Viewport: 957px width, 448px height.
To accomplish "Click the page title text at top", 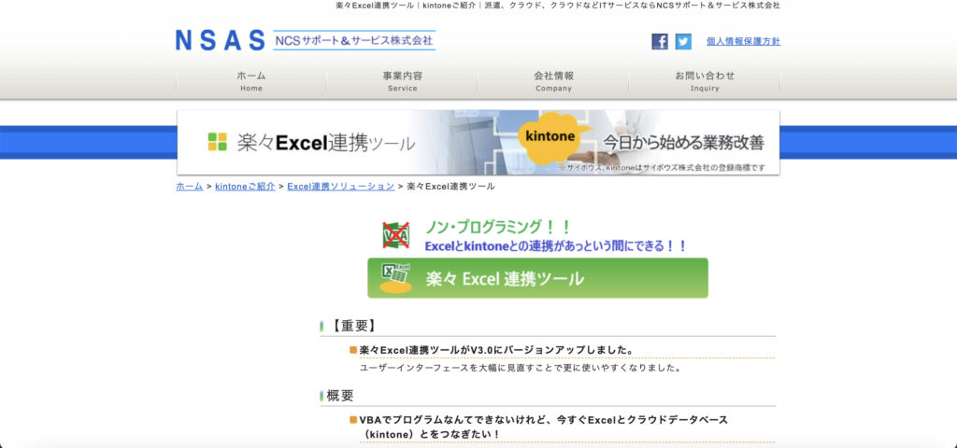I will [558, 6].
